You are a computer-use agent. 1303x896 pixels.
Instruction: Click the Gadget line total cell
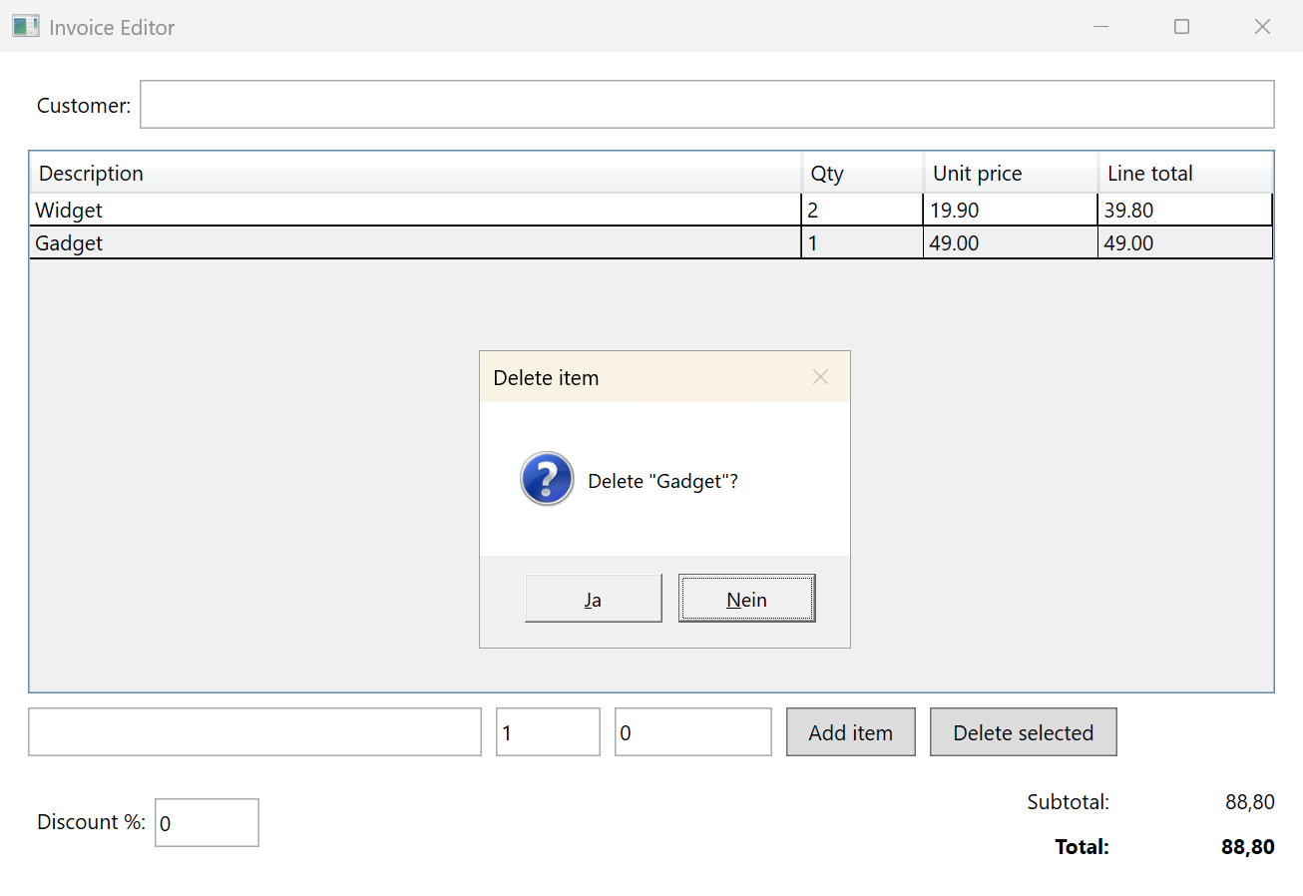point(1185,242)
